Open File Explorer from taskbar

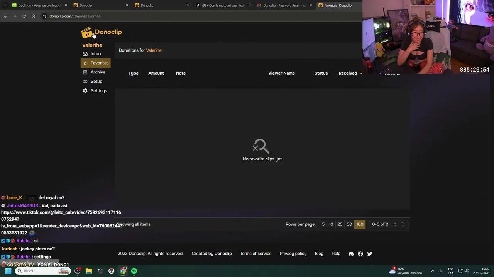89,271
